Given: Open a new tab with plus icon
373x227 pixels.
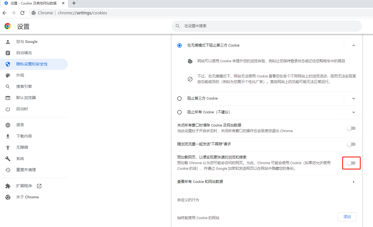Looking at the screenshot, I should (x=74, y=3).
